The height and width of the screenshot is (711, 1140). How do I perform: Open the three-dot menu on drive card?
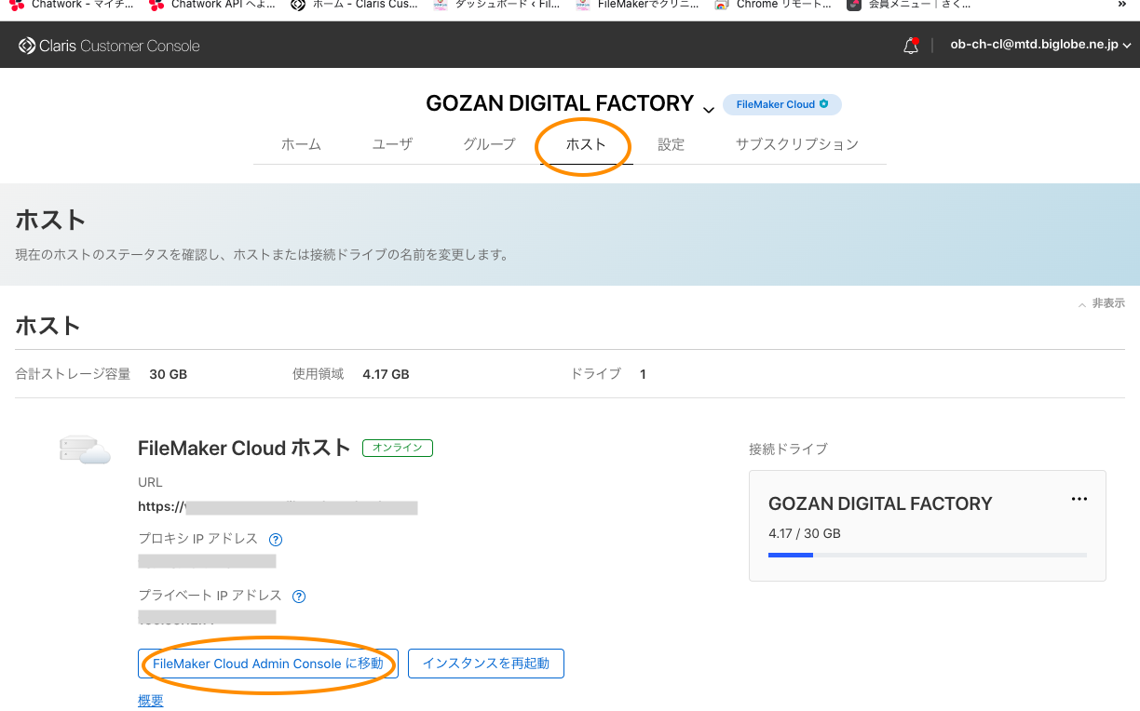click(1079, 499)
